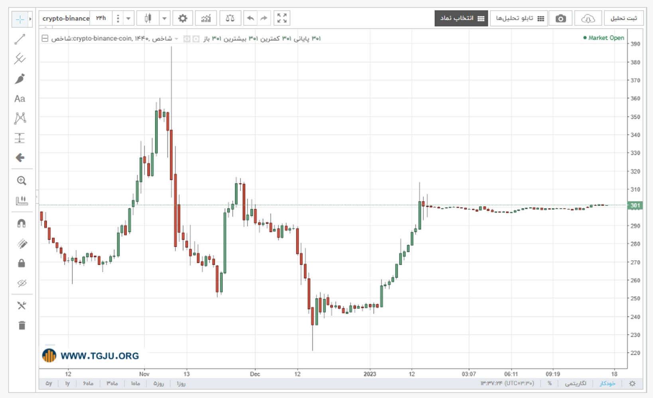Click the انتخاب نماد symbol button
The image size is (653, 398).
pos(461,18)
